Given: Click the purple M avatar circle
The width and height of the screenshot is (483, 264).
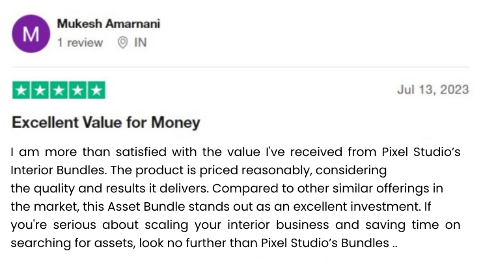Looking at the screenshot, I should tap(31, 34).
